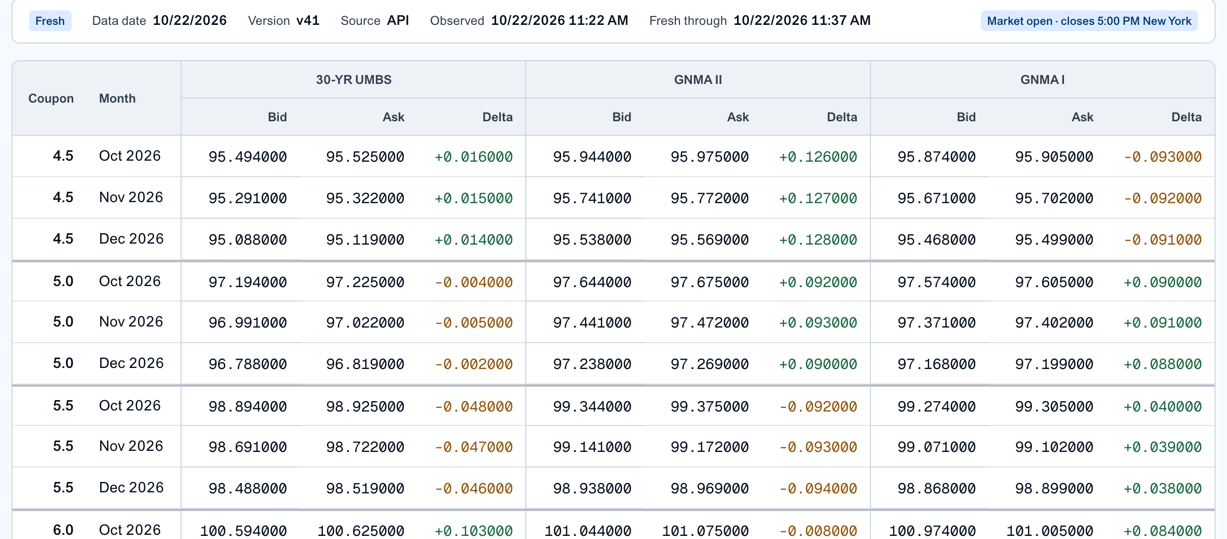Viewport: 1227px width, 539px height.
Task: Click GNMA II delta -0.094000
Action: (x=818, y=488)
